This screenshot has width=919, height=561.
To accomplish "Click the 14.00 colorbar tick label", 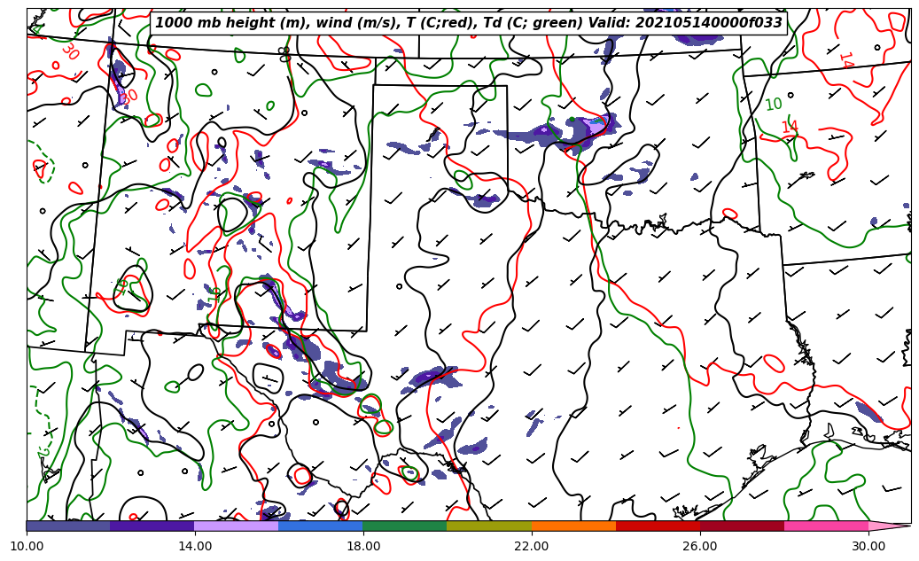I will pyautogui.click(x=195, y=546).
